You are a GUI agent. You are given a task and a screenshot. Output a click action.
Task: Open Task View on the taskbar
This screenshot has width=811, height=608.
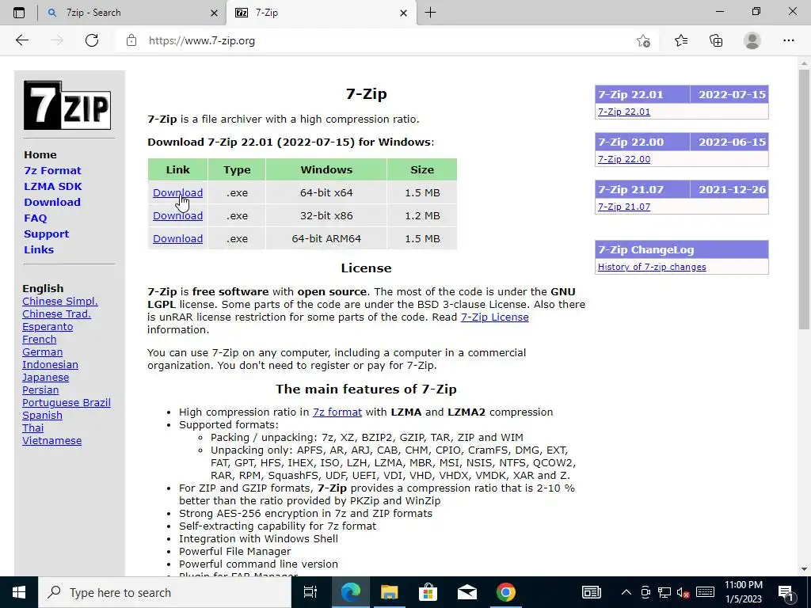pos(310,592)
